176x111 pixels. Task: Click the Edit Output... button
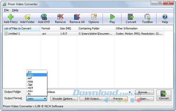click(93, 99)
